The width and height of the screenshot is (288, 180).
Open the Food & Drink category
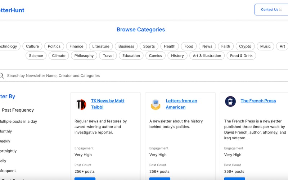click(241, 56)
